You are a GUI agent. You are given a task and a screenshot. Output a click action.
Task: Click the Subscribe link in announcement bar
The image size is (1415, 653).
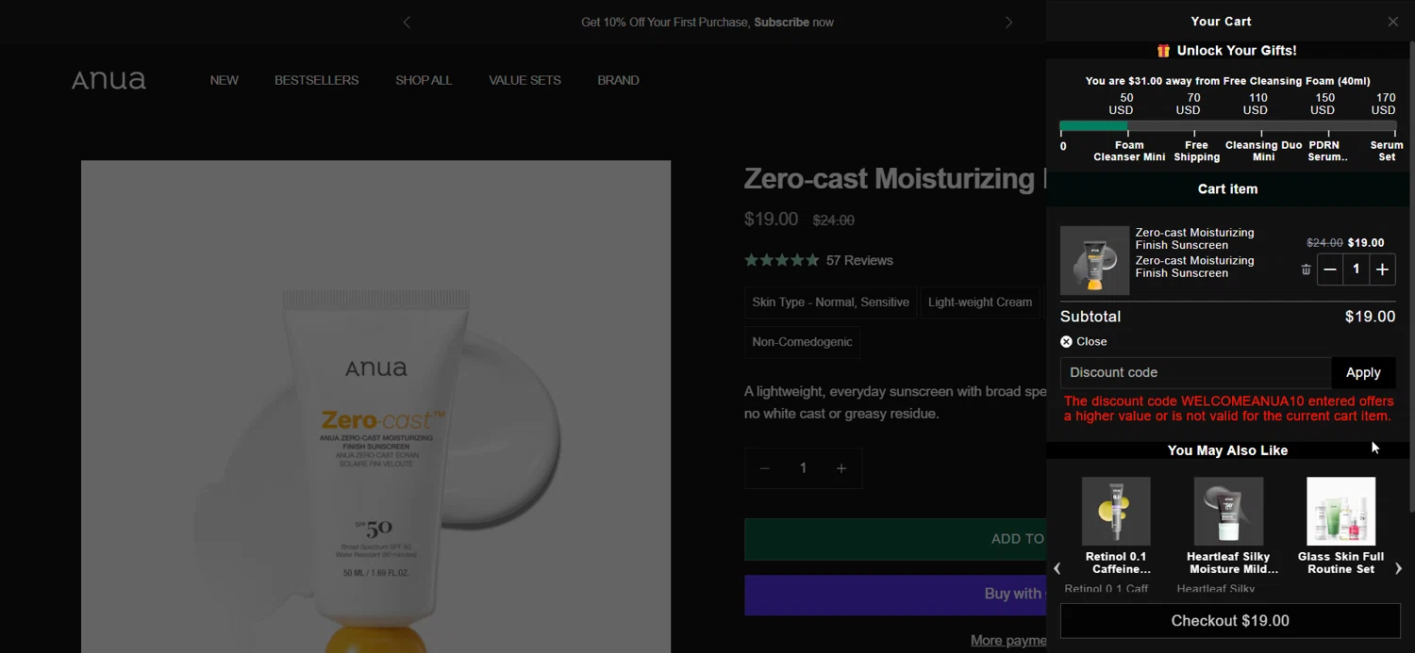tap(781, 22)
